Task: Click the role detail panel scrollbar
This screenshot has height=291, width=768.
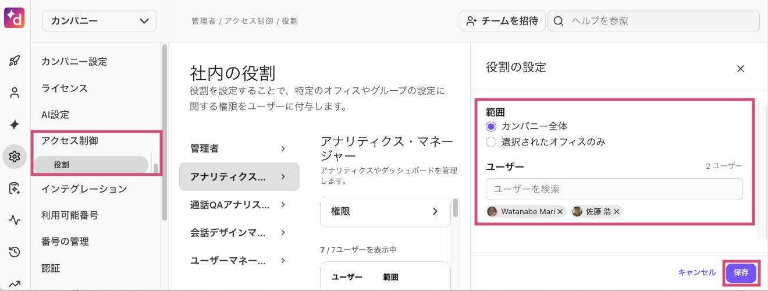Action: tap(456, 207)
